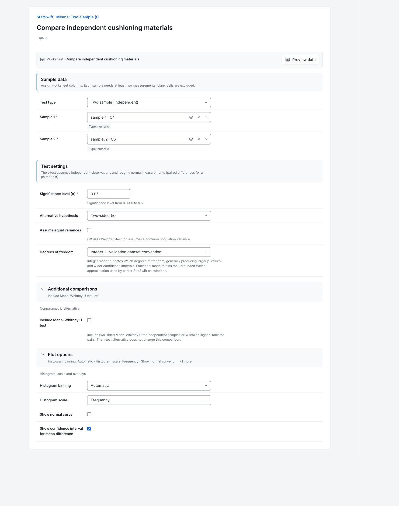The height and width of the screenshot is (506, 399).
Task: Open the Alternative hypothesis dropdown
Action: pyautogui.click(x=149, y=216)
